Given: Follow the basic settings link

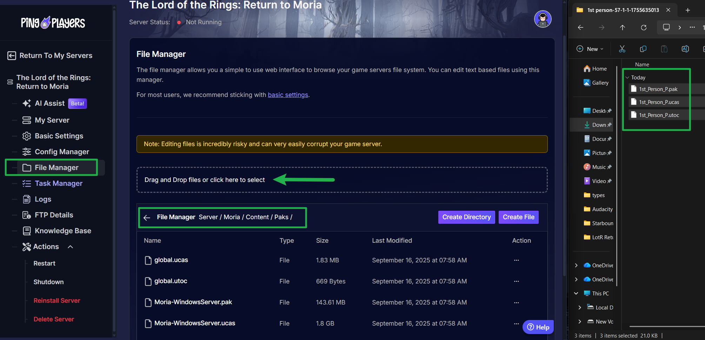Looking at the screenshot, I should 288,95.
